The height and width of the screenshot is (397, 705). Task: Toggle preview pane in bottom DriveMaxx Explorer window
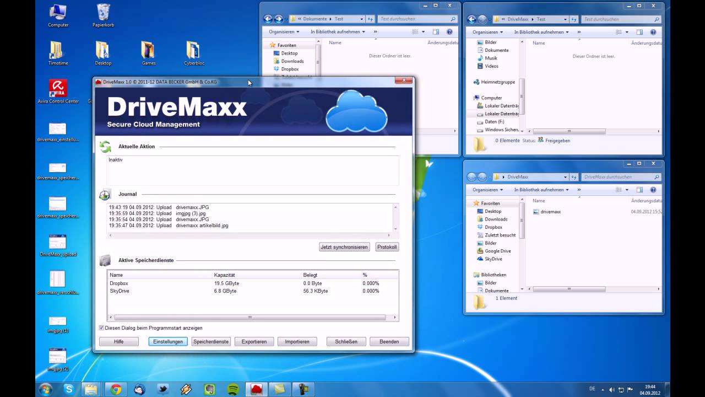[x=639, y=190]
